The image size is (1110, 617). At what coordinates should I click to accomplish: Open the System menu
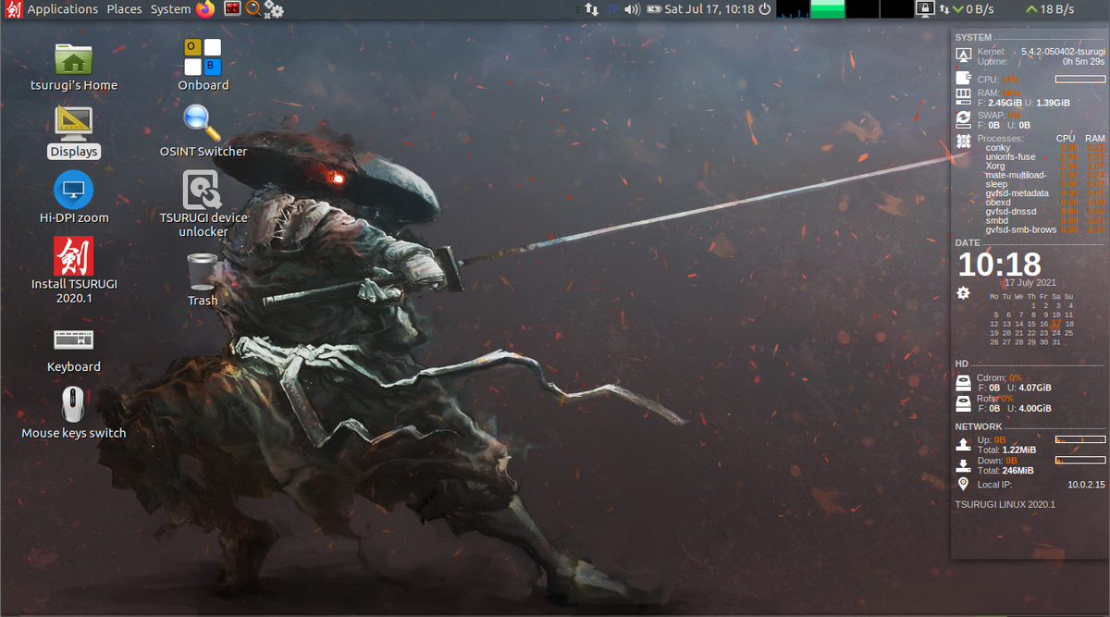click(x=170, y=9)
